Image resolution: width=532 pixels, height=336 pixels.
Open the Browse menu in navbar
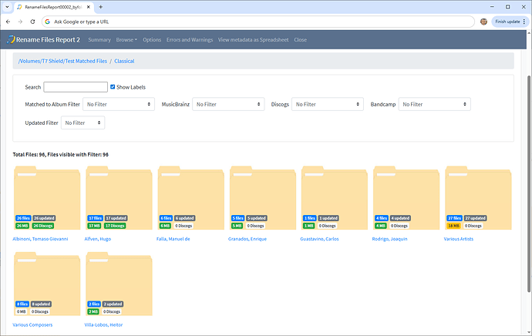126,39
